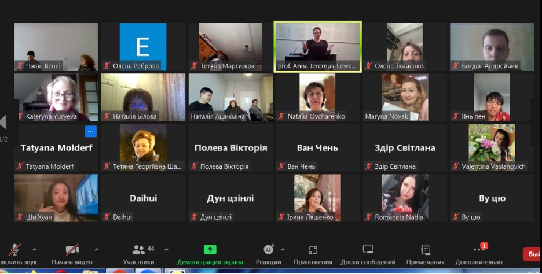The image size is (542, 274).
Task: Click muted mic icon beside Янь пен
Action: pyautogui.click(x=456, y=116)
